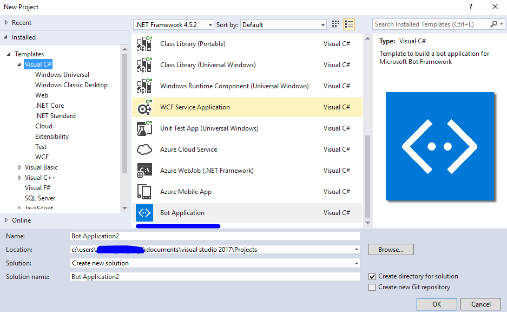Click the Bot Application blue icon
This screenshot has height=312, width=507.
pos(144,213)
